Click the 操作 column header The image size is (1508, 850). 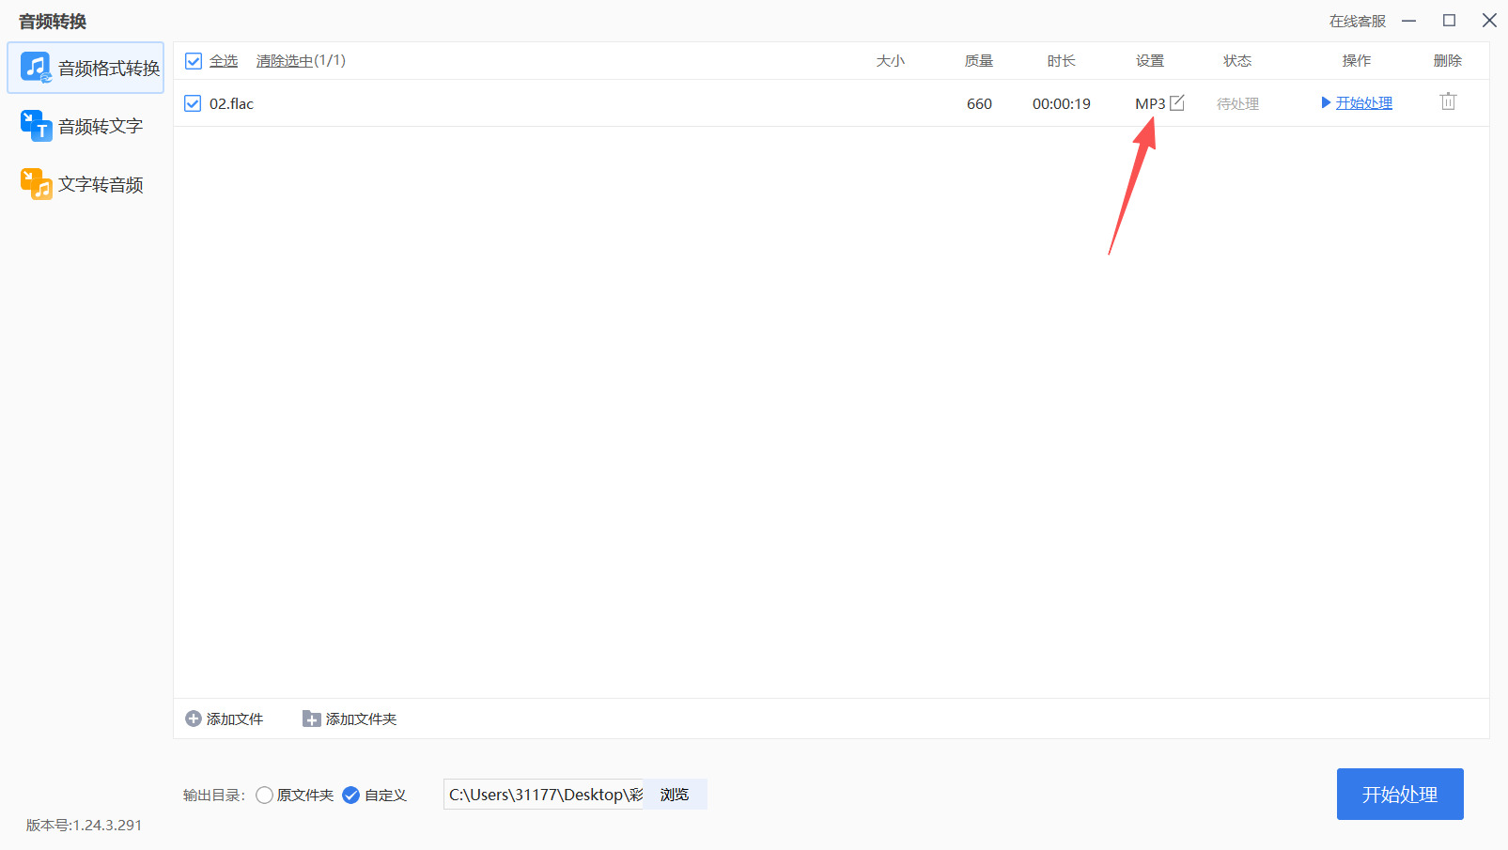pyautogui.click(x=1357, y=61)
